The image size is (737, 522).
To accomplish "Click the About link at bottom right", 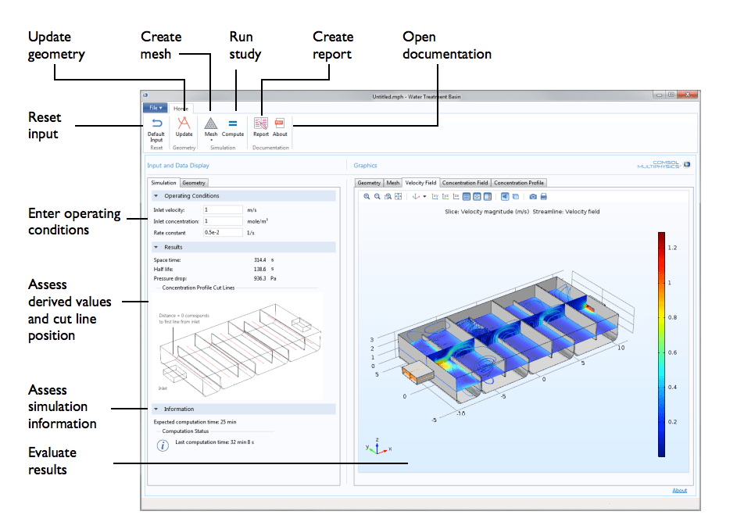I will coord(678,490).
